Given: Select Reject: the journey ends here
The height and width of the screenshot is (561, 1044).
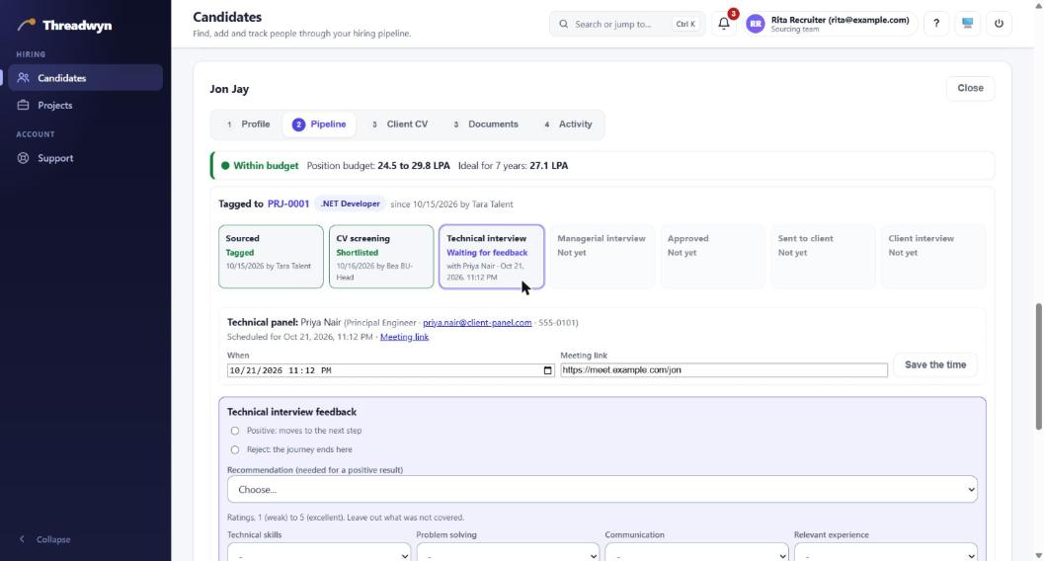Looking at the screenshot, I should coord(234,449).
